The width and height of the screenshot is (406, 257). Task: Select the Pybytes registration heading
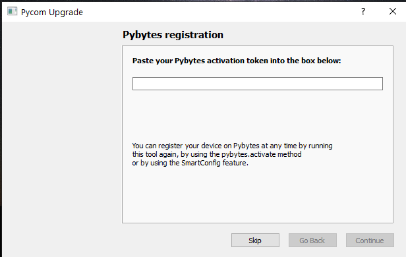(x=173, y=35)
